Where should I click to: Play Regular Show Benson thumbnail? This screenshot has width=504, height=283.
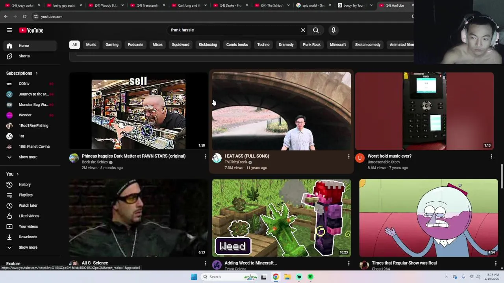428,218
